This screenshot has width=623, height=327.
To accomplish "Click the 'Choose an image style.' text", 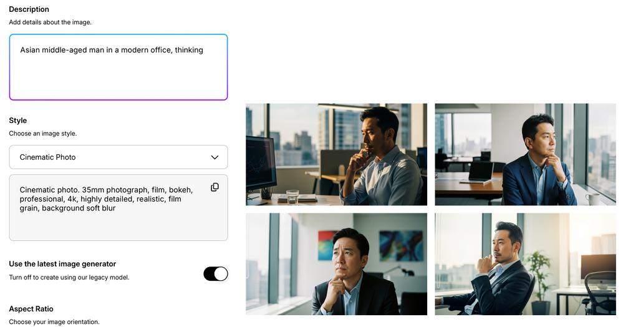I will click(x=43, y=134).
